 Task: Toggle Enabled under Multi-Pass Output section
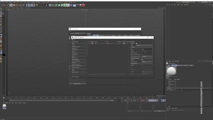coord(142,60)
